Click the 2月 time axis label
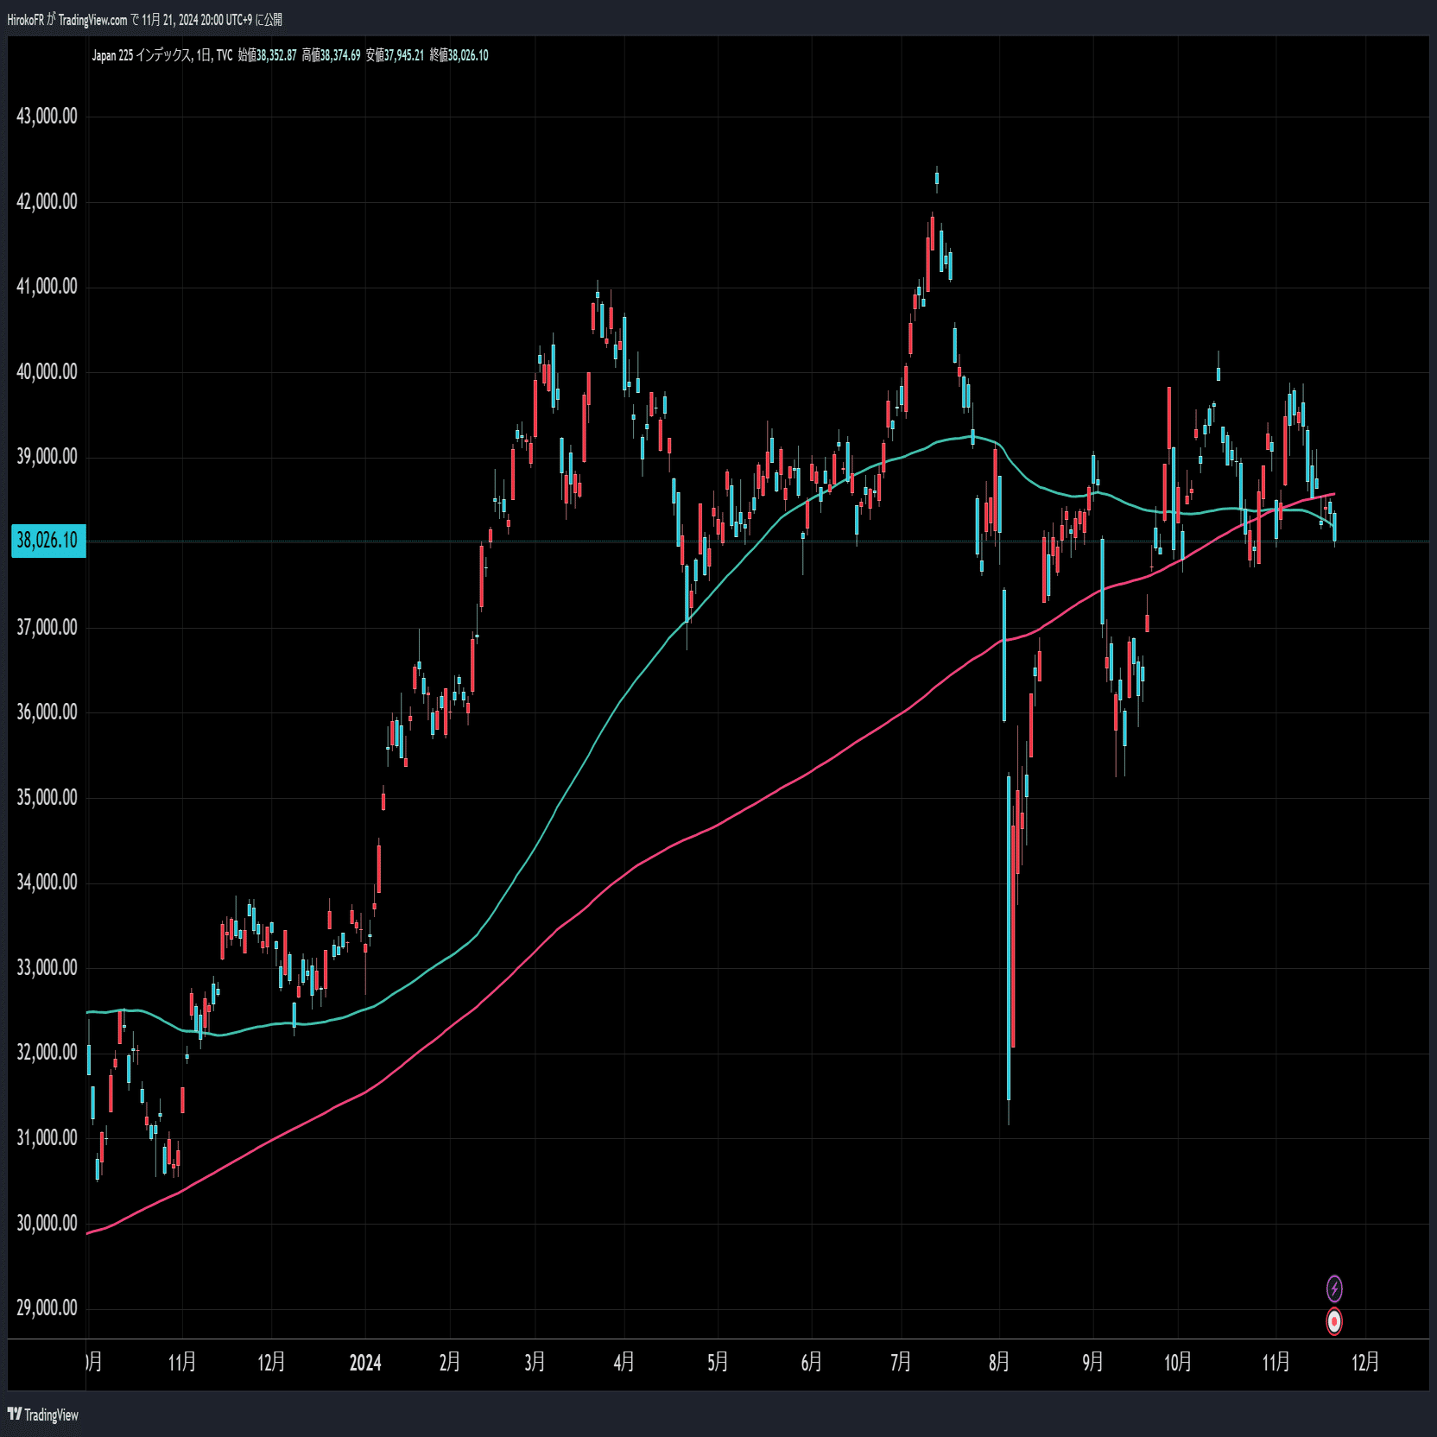The width and height of the screenshot is (1437, 1437). [x=449, y=1363]
